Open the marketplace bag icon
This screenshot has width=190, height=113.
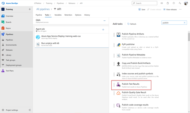coord(168,3)
